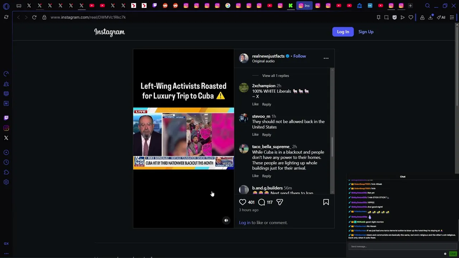Open a new tab with plus button

click(410, 6)
